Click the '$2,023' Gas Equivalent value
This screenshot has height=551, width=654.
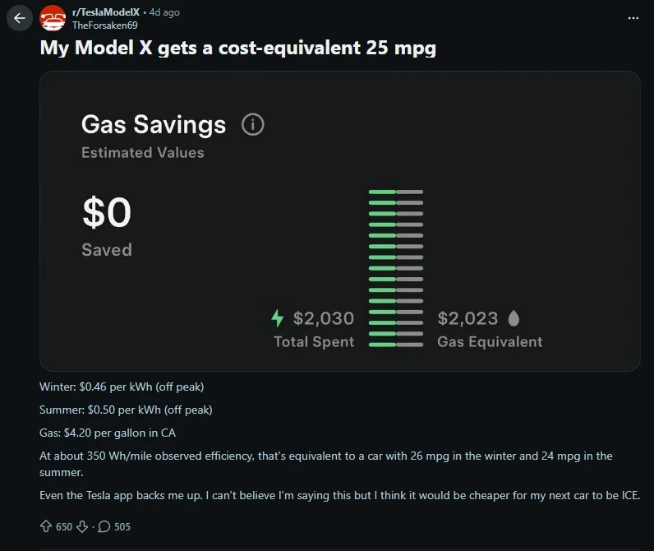(467, 318)
